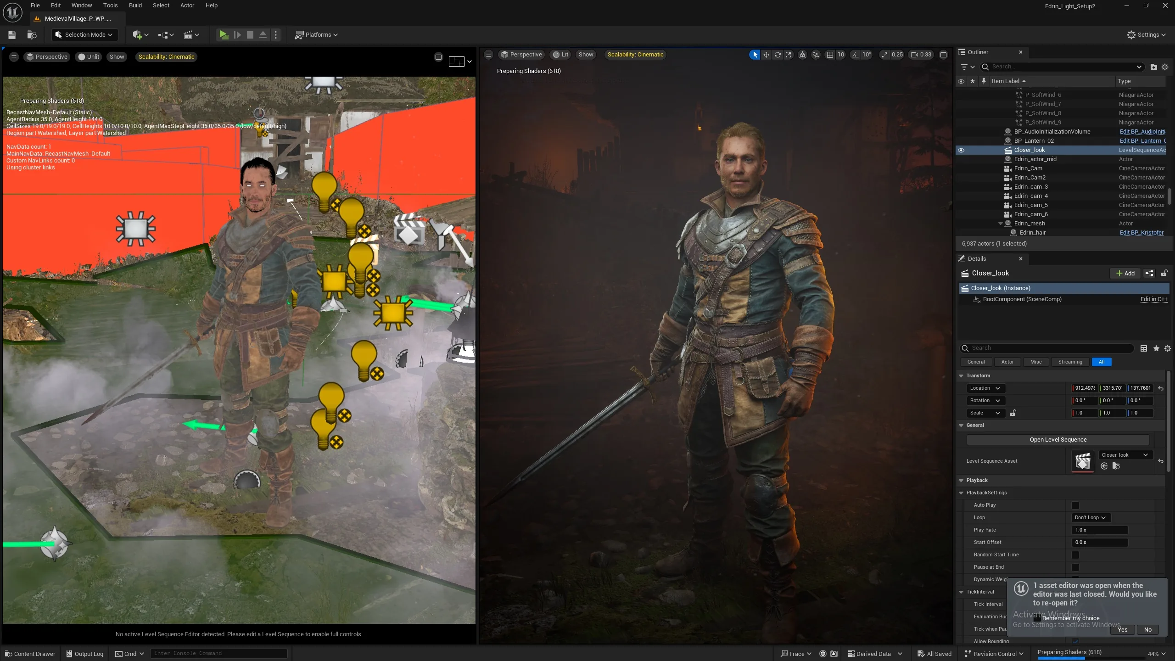Select the translate (move) gizmo tool

pyautogui.click(x=766, y=55)
